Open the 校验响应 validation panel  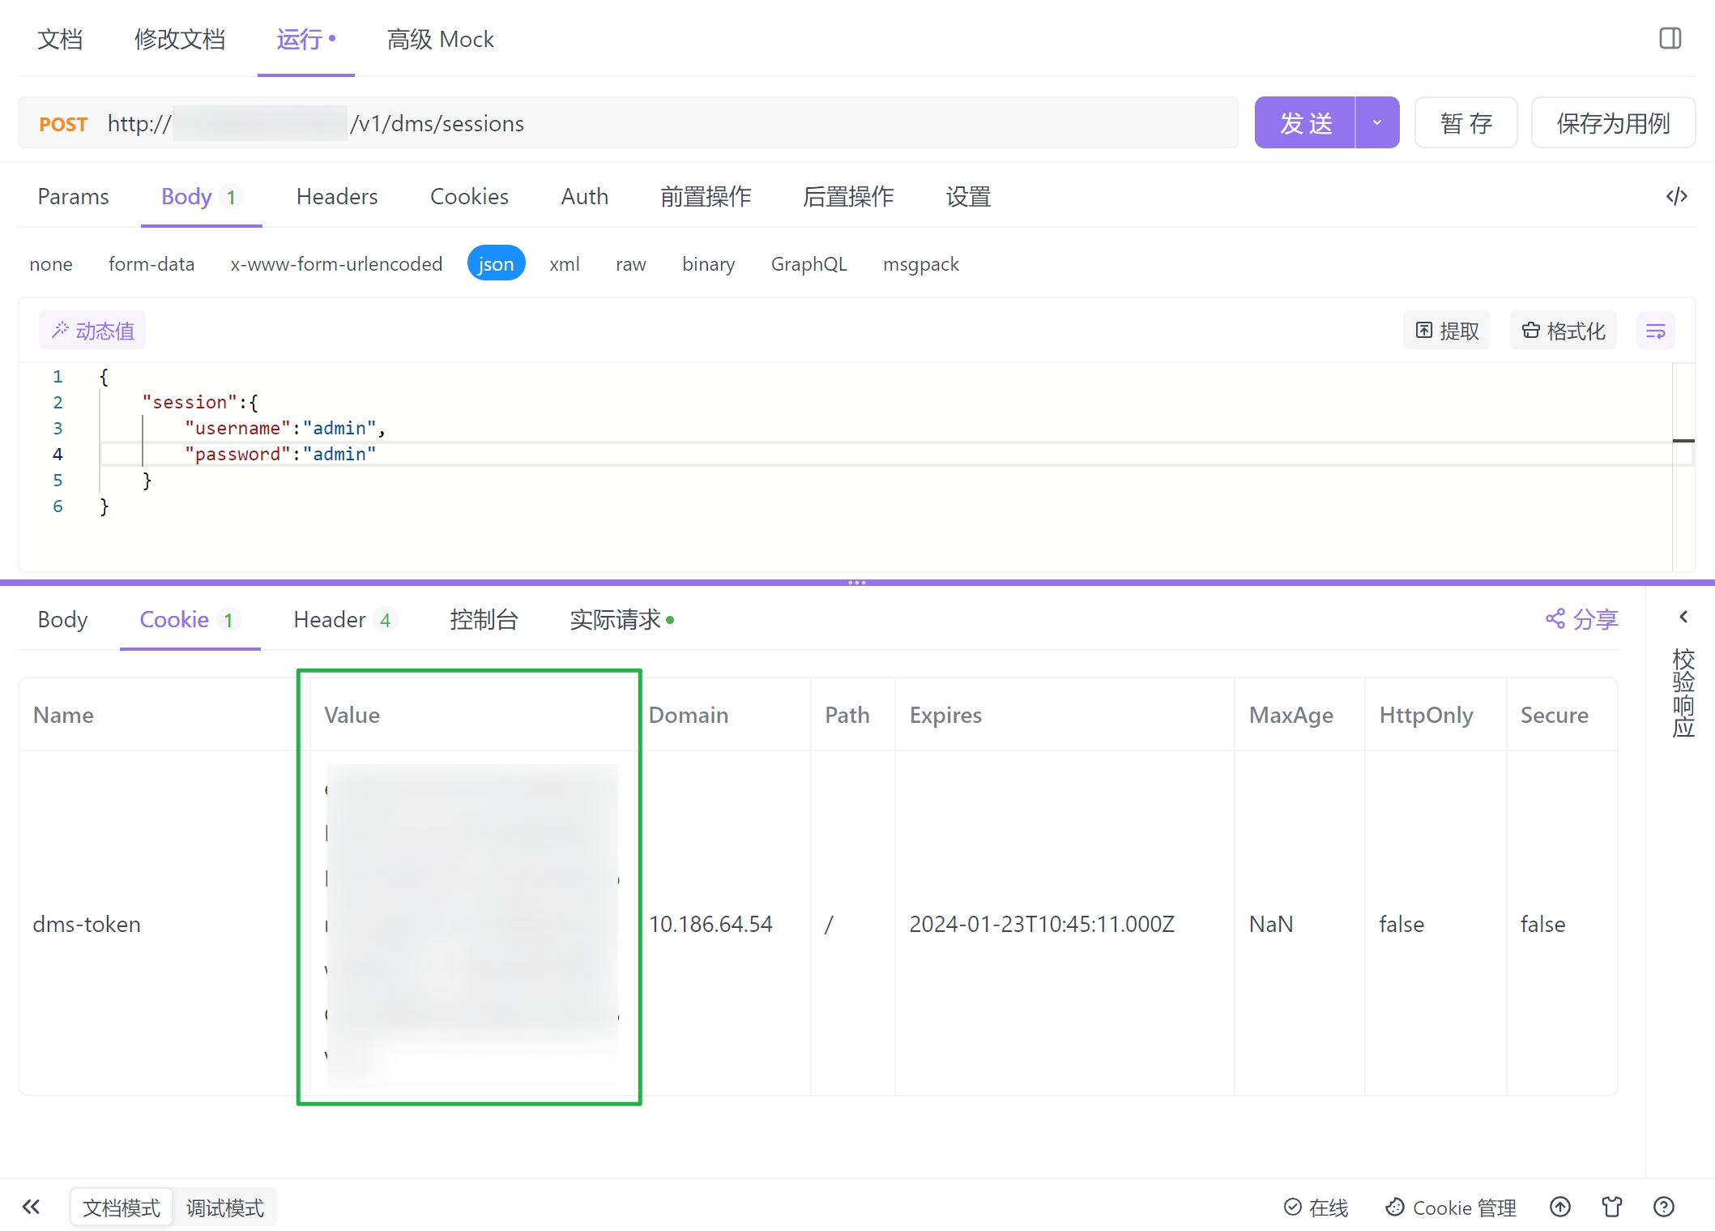click(x=1683, y=693)
